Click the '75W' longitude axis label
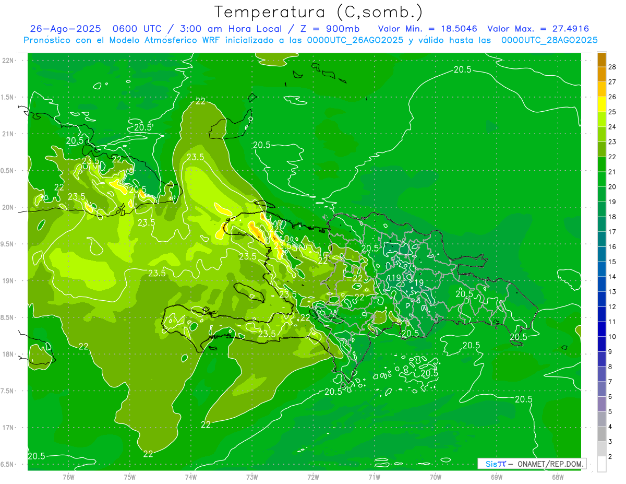Image resolution: width=626 pixels, height=484 pixels. tap(130, 477)
